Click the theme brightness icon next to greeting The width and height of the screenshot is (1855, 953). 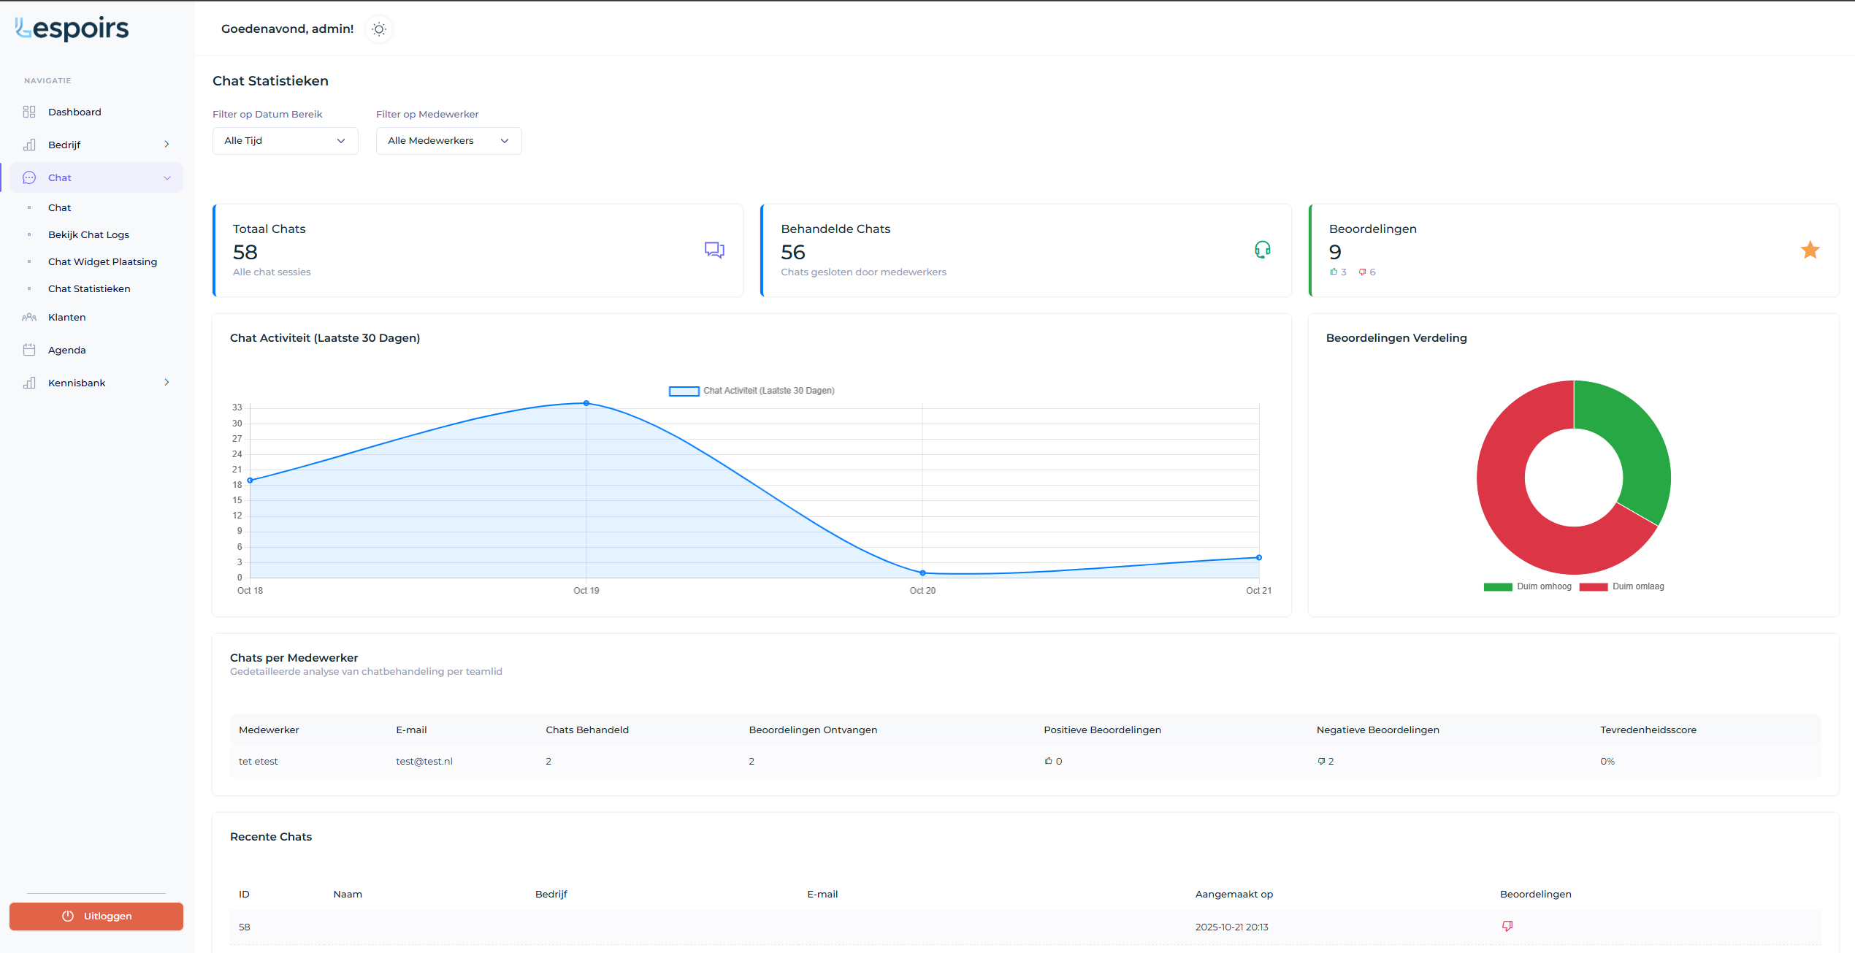378,29
